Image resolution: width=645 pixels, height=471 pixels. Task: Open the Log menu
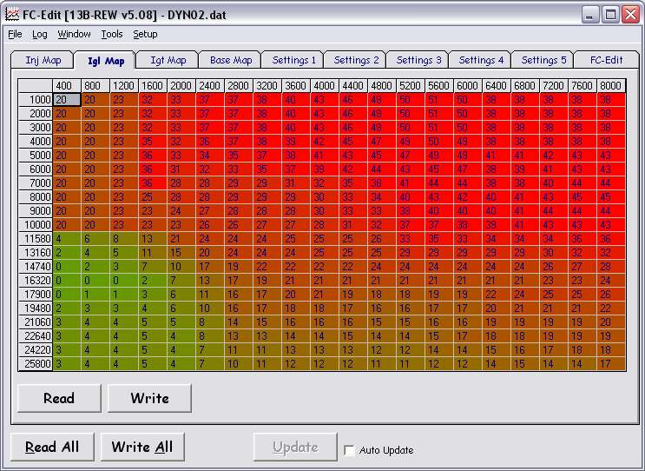click(x=40, y=35)
